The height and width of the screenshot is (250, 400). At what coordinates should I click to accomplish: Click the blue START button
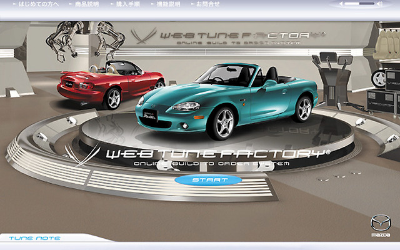pos(208,180)
